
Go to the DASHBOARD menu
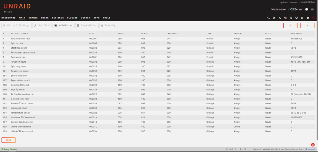coord(9,18)
